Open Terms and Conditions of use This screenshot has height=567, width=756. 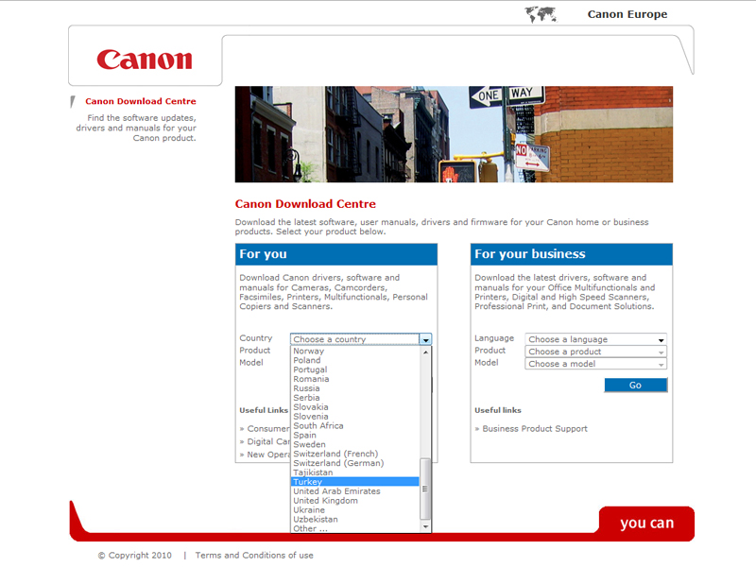point(254,556)
